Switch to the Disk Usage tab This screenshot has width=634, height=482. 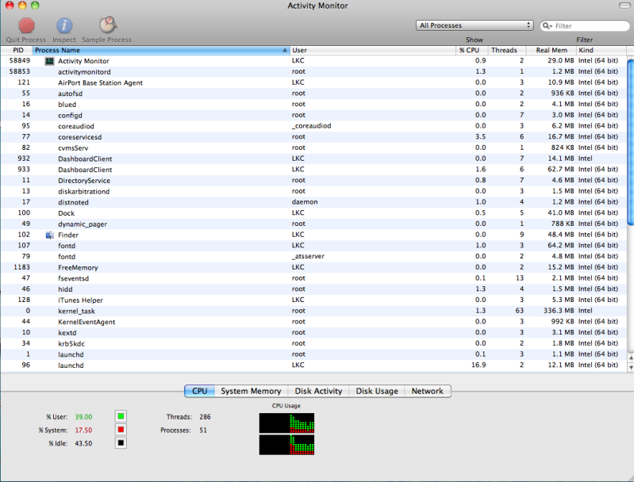(x=377, y=391)
